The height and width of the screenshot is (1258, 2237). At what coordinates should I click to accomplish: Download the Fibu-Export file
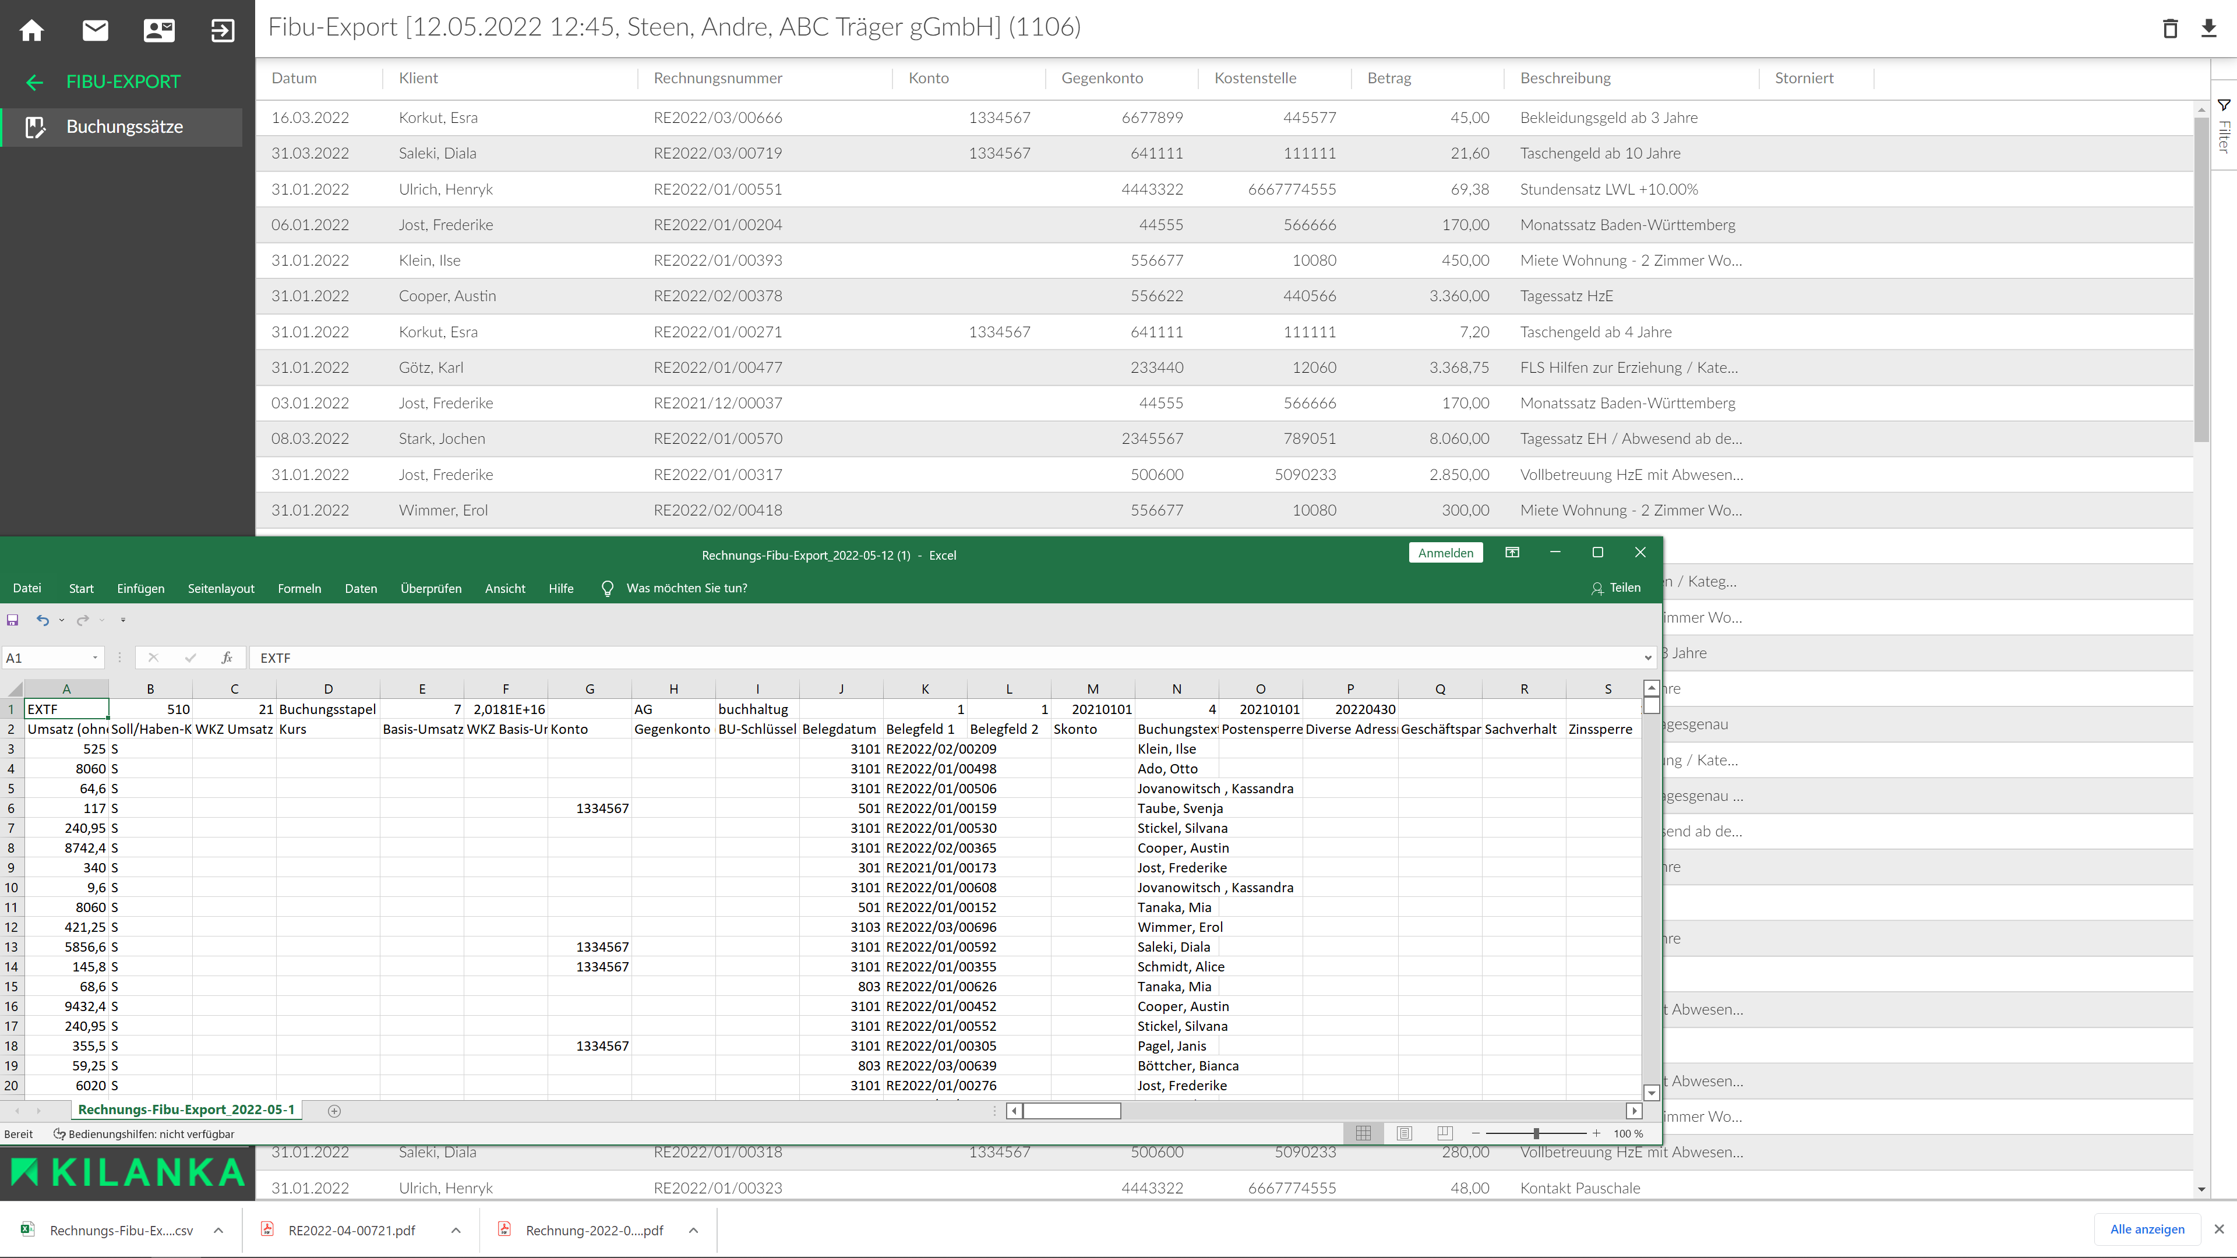tap(2208, 29)
